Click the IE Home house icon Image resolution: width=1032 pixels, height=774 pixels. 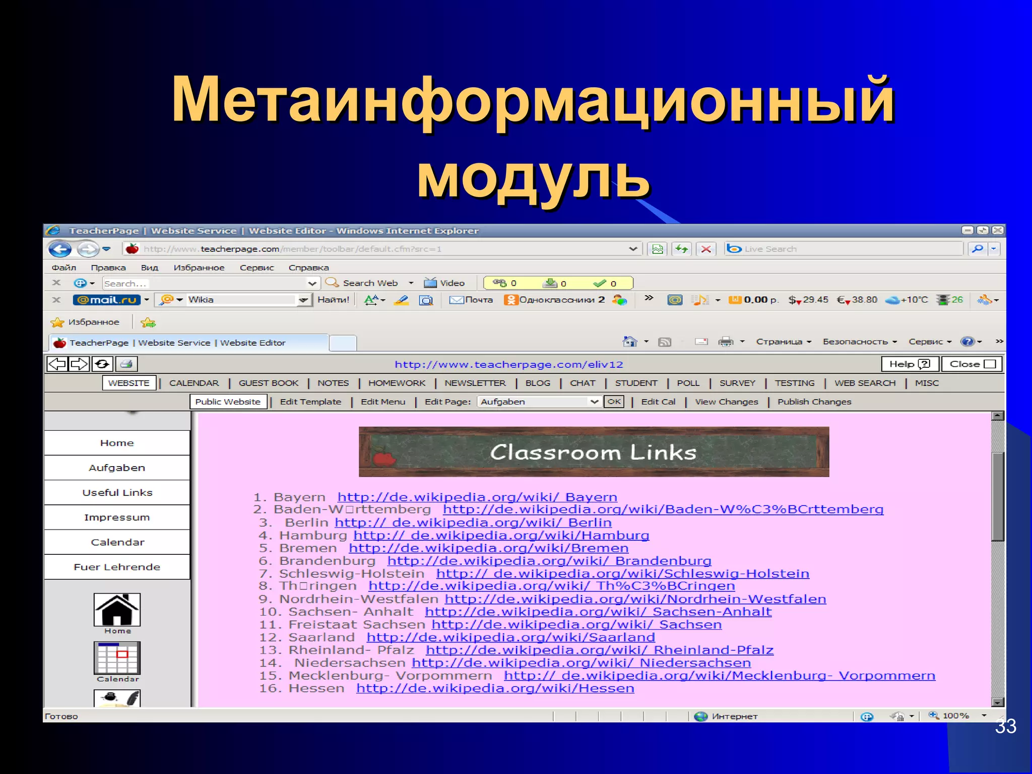(x=629, y=341)
